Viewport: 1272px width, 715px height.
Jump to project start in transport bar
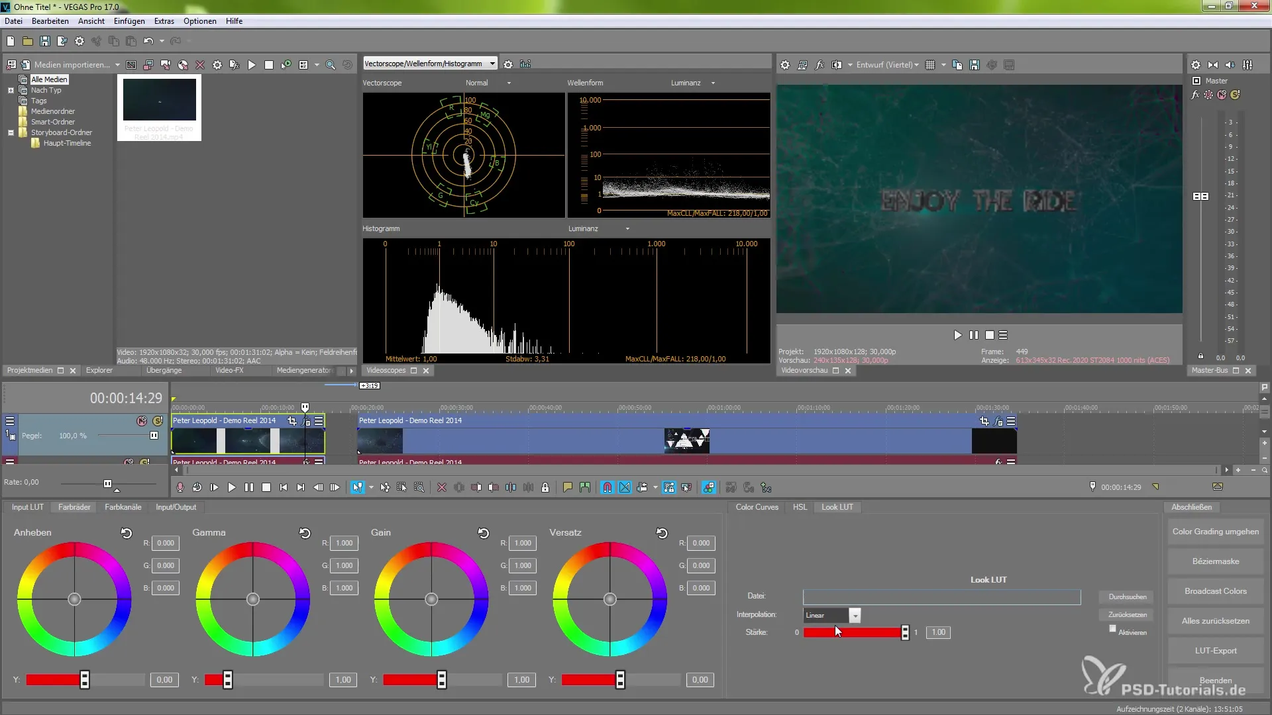283,487
